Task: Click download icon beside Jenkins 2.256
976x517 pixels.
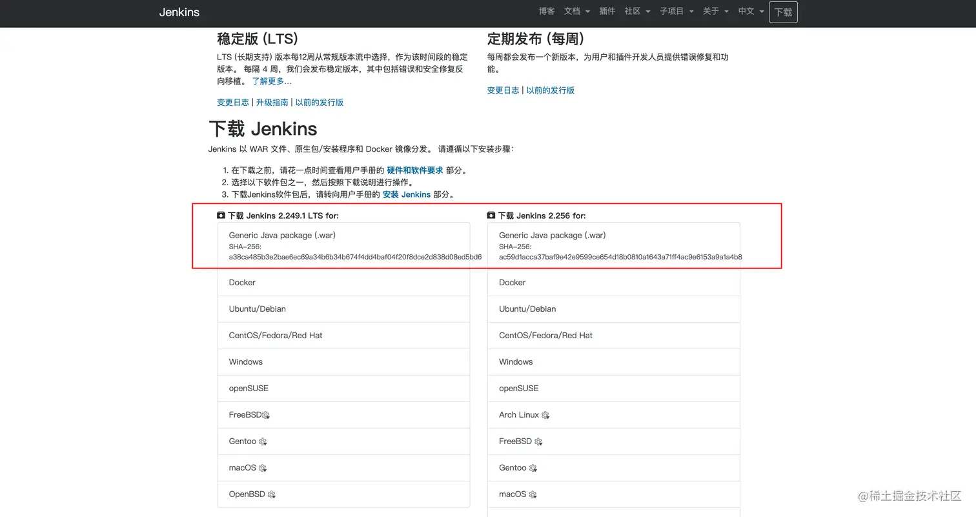Action: (491, 216)
